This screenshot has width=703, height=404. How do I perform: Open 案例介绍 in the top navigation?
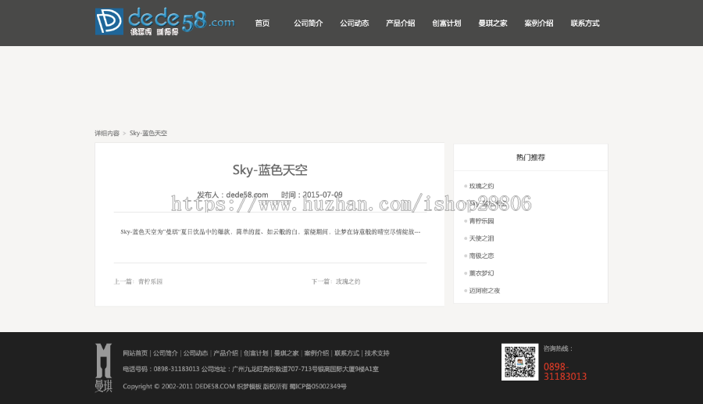(x=539, y=23)
